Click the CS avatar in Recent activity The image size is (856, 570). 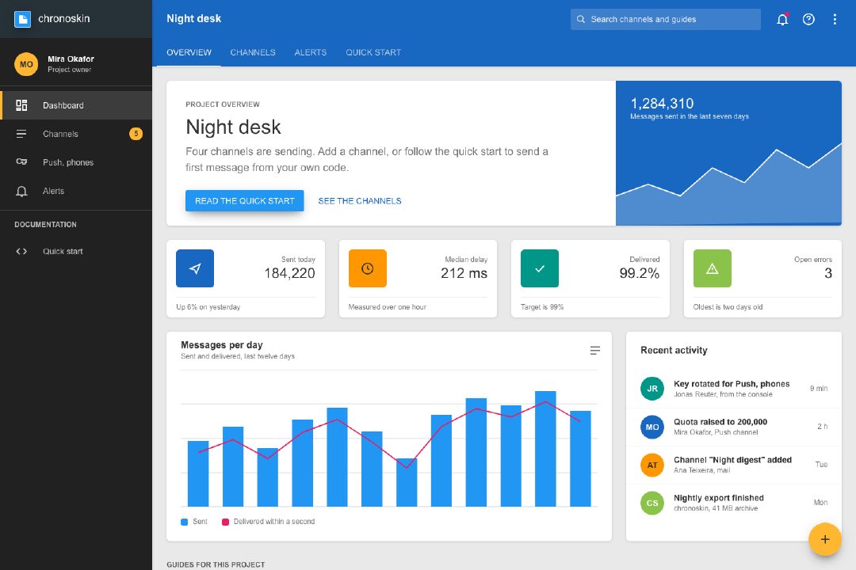click(x=652, y=503)
